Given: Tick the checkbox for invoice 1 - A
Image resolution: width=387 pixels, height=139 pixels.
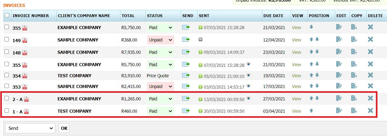Looking at the screenshot, I should pyautogui.click(x=7, y=111).
